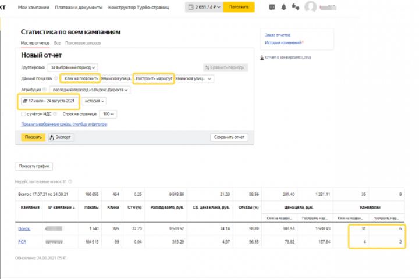Click the wallet balance icon

click(x=190, y=8)
